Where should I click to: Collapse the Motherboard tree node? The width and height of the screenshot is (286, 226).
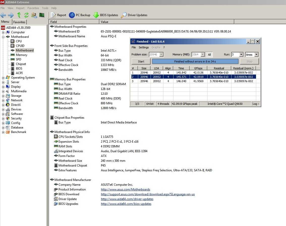coord(3,37)
